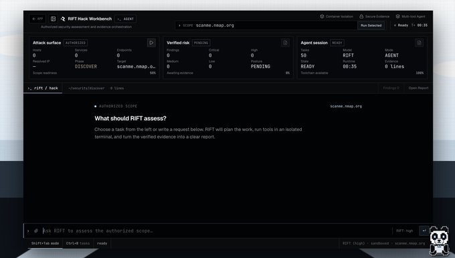Click the Tasks value 50
This screenshot has height=258, width=455.
304,55
